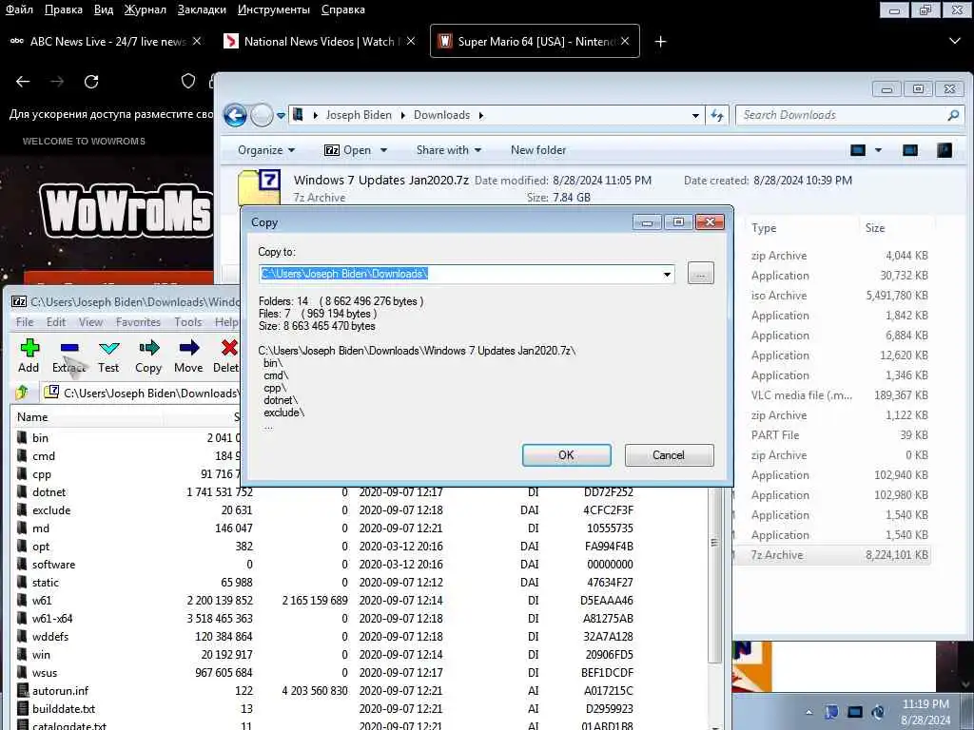
Task: Open the 7-Zip Tools menu
Action: tap(187, 322)
